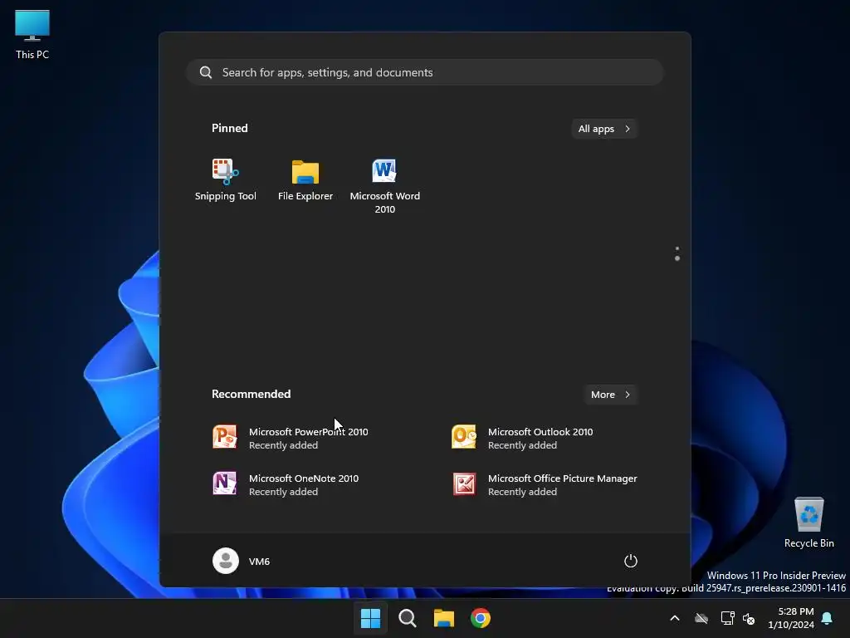Click the Windows Start button on taskbar
Screen dimensions: 850x638
click(x=370, y=618)
